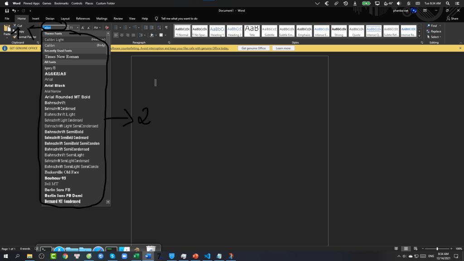Click the Clear All Formatting eraser icon
The width and height of the screenshot is (464, 261).
click(x=107, y=28)
